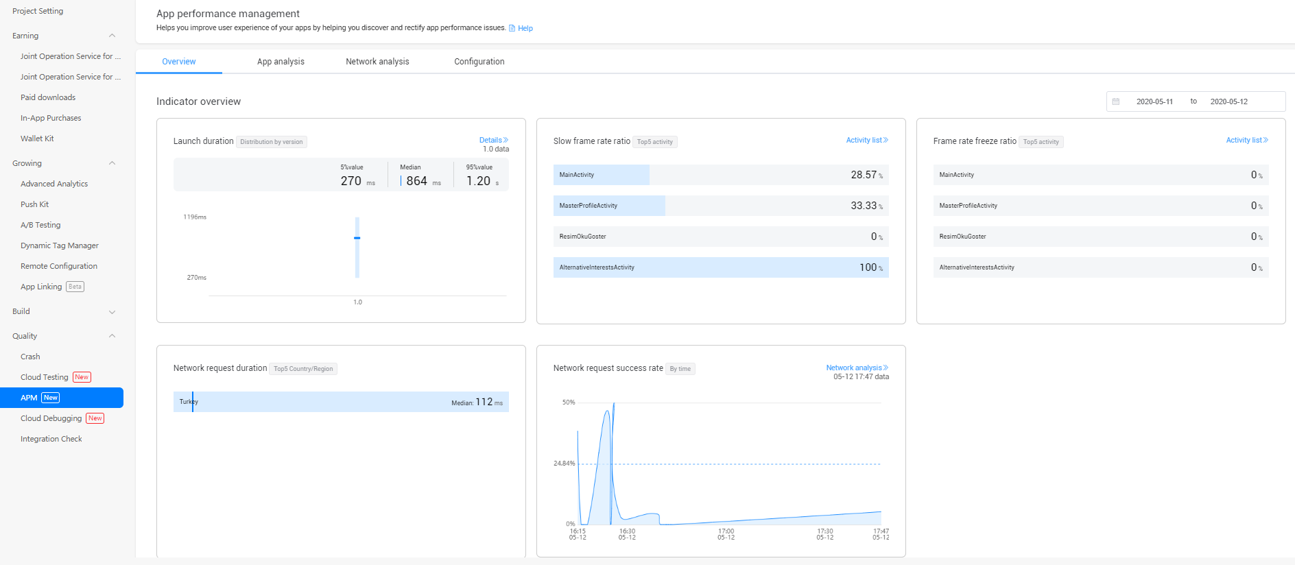
Task: Collapse the Earning section
Action: [112, 36]
